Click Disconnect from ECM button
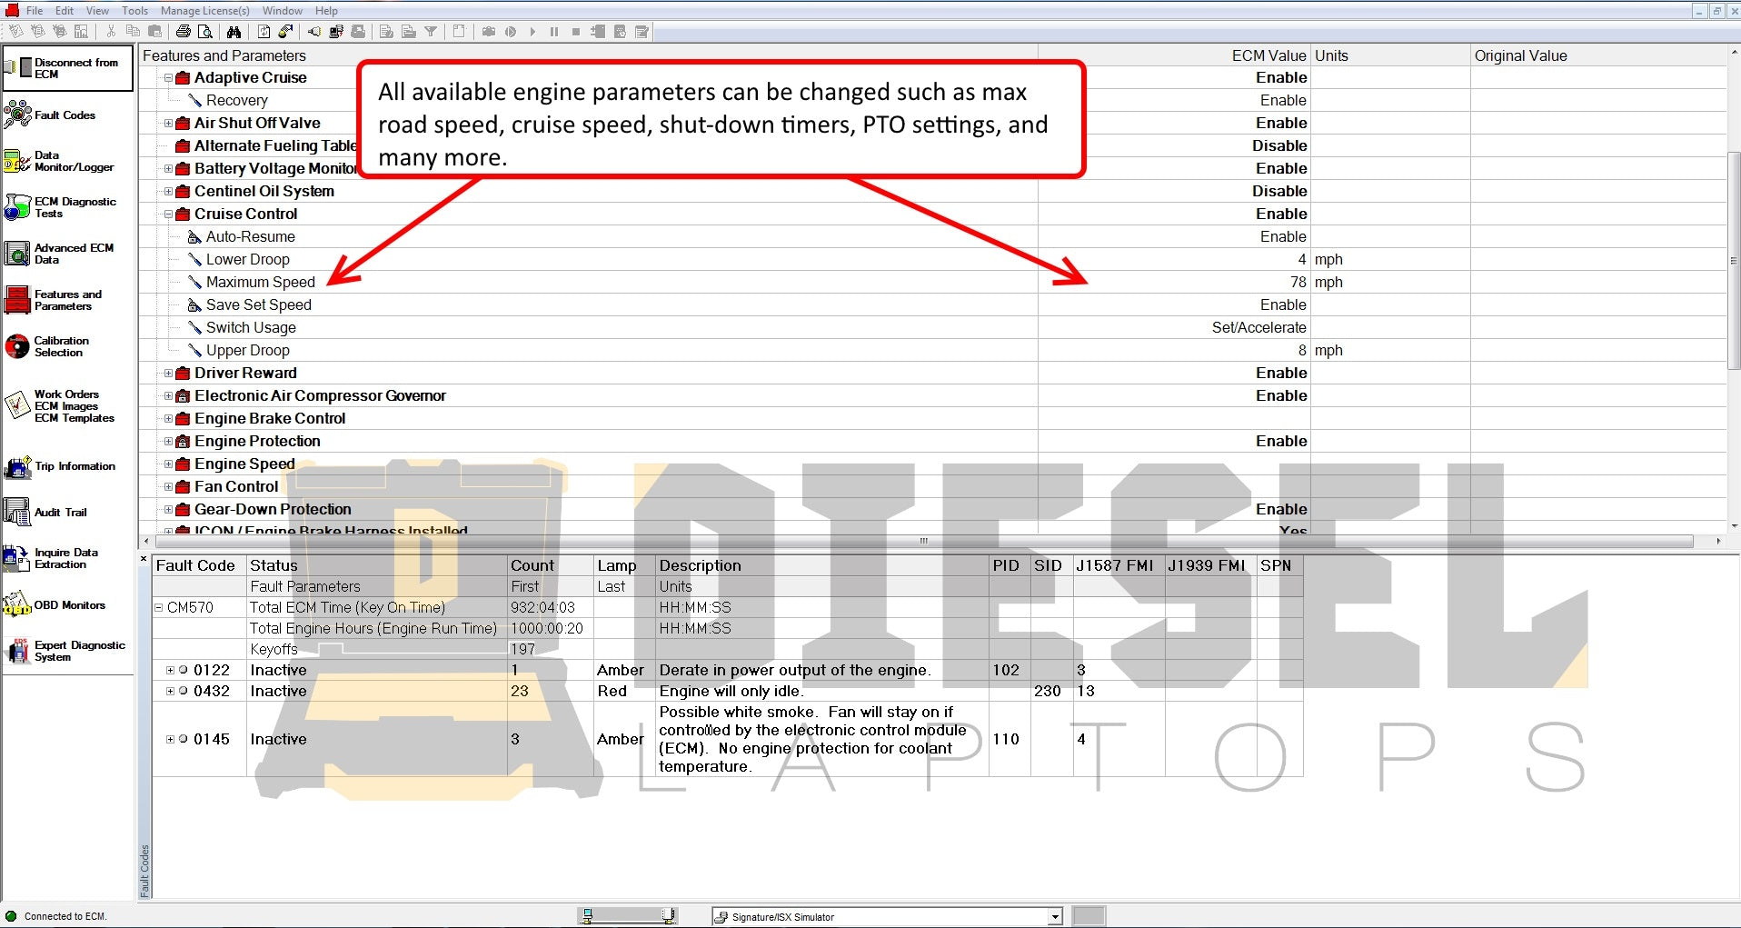 click(68, 69)
